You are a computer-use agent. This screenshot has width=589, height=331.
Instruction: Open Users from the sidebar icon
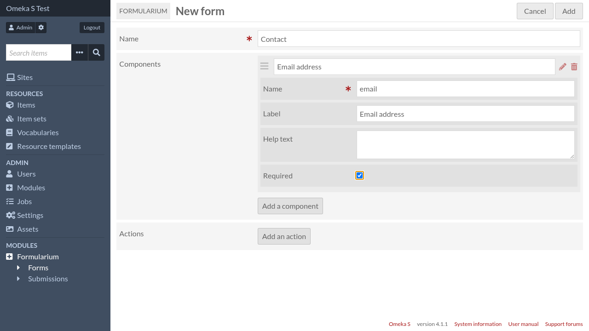point(10,174)
